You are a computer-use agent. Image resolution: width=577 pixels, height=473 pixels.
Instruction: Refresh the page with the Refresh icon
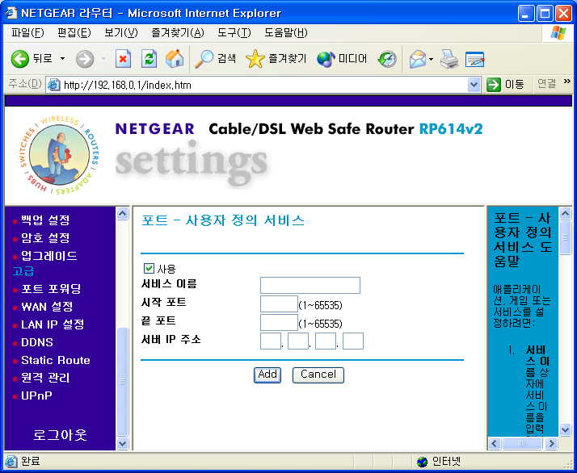(149, 59)
